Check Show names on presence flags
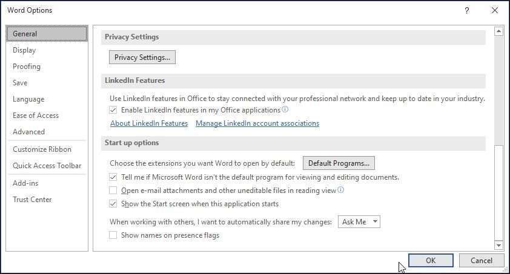 point(113,235)
